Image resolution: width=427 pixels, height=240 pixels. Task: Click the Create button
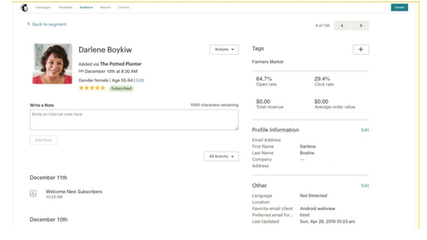[400, 7]
